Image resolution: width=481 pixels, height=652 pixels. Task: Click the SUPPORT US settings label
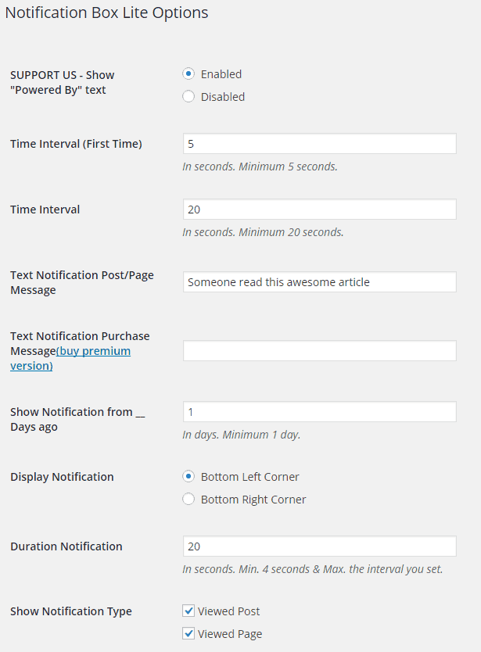click(x=62, y=82)
